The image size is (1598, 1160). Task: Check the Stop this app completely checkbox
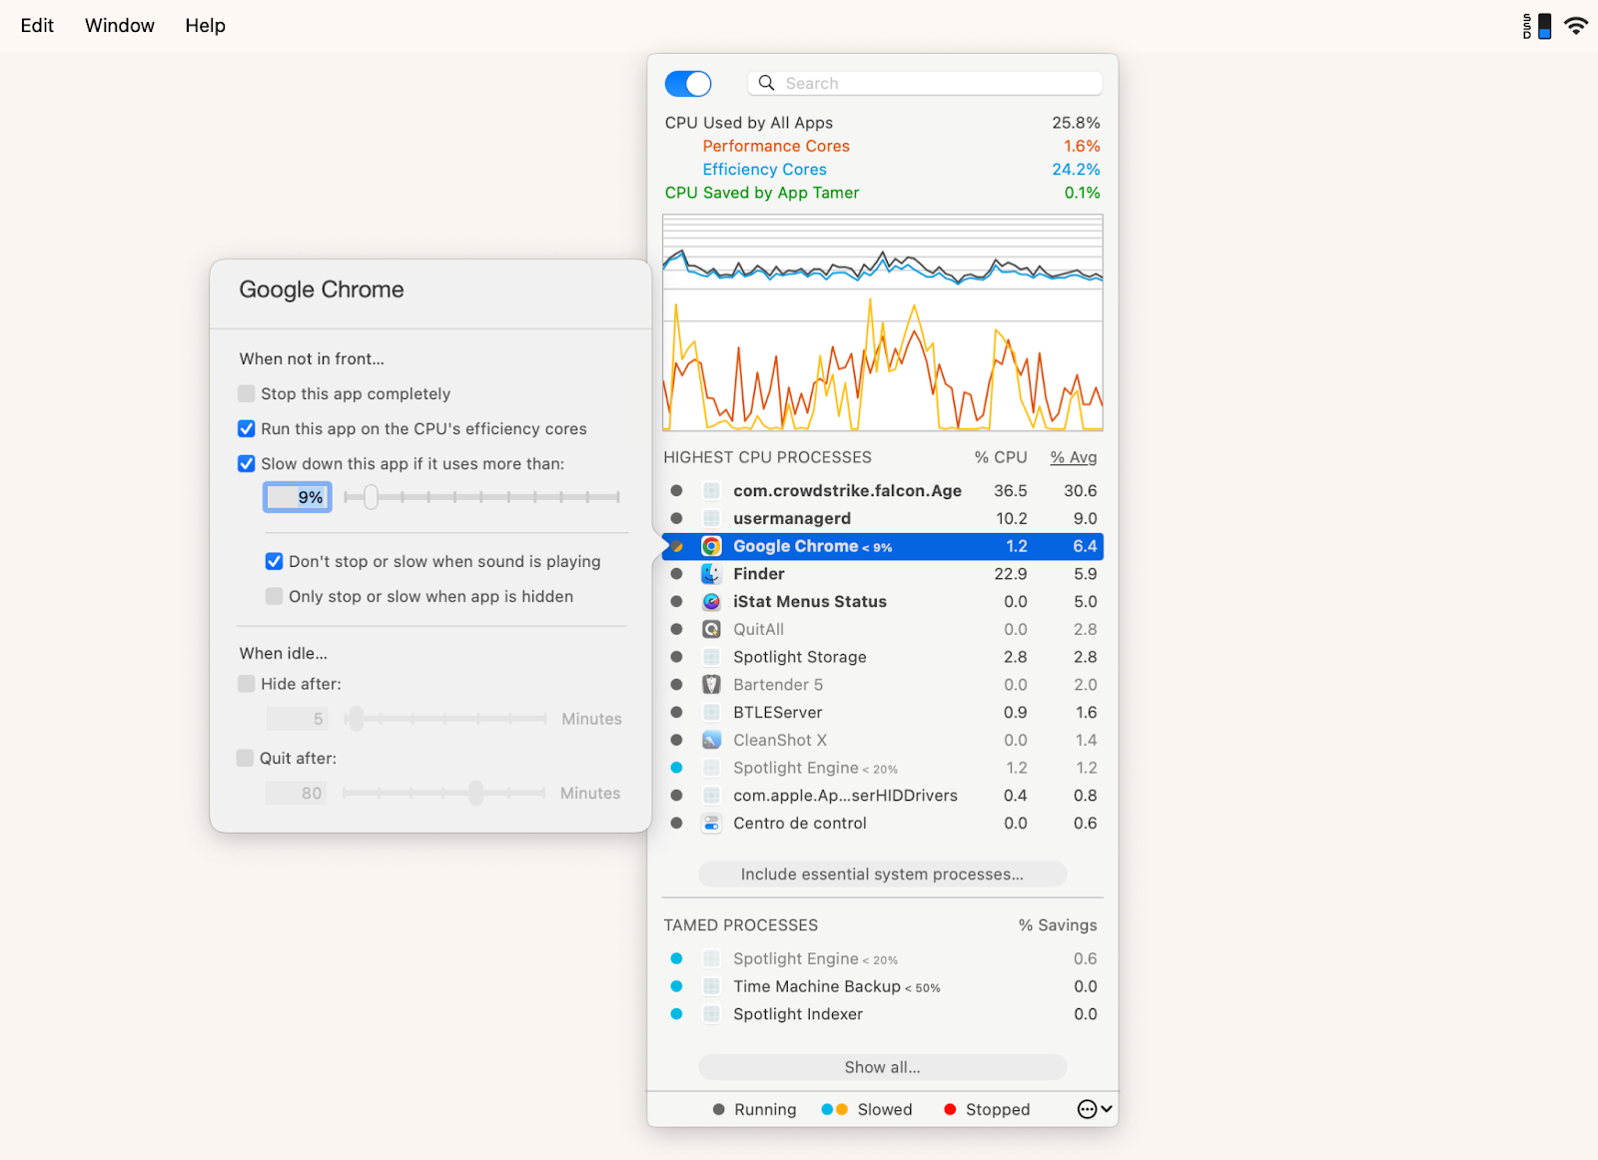[x=246, y=393]
